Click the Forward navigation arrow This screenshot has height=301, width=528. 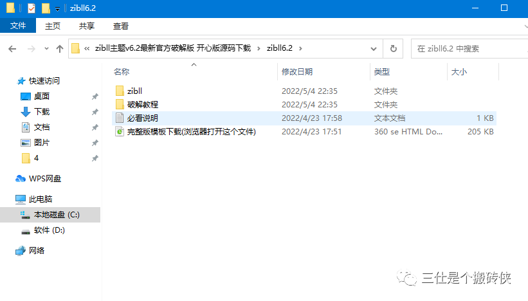pyautogui.click(x=32, y=49)
